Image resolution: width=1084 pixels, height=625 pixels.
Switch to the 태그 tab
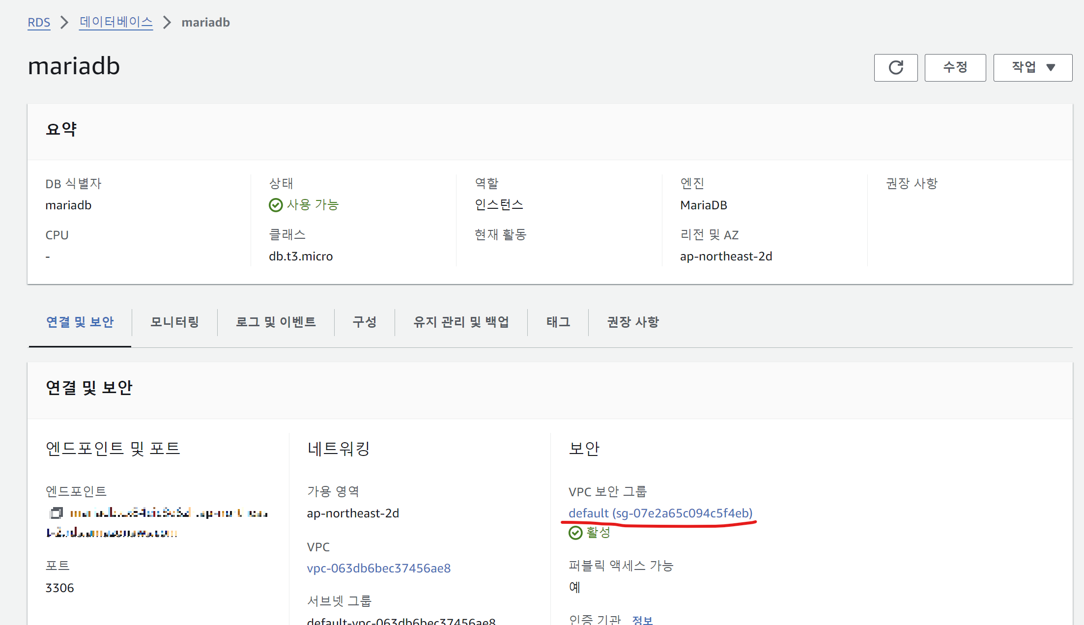pyautogui.click(x=558, y=322)
